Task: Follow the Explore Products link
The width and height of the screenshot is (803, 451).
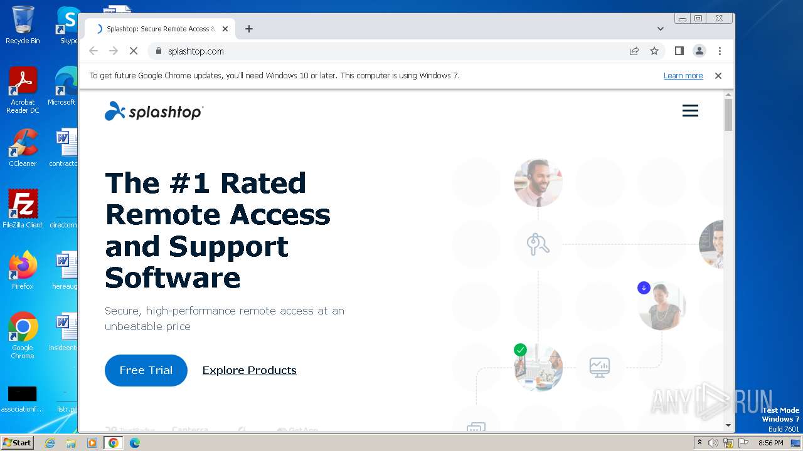Action: [249, 370]
